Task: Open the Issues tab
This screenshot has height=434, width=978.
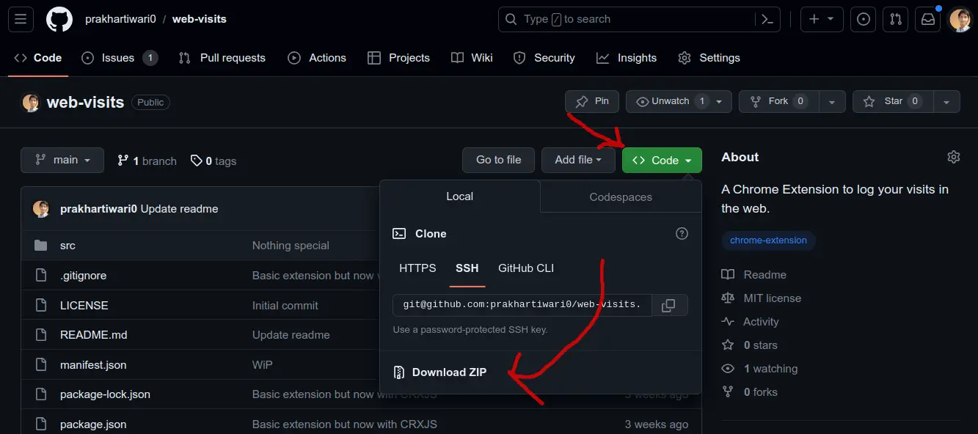Action: (x=119, y=58)
